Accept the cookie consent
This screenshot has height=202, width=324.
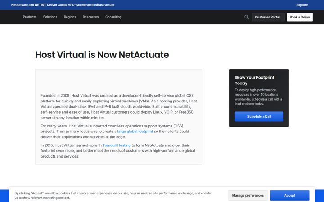click(x=290, y=195)
